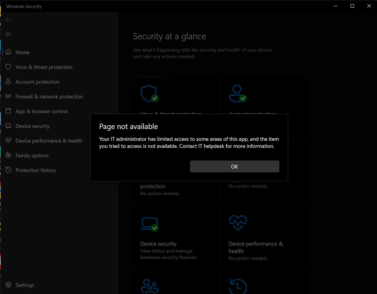Click the window icon beside App & browser control
Viewport: 377px width, 294px height.
8,111
